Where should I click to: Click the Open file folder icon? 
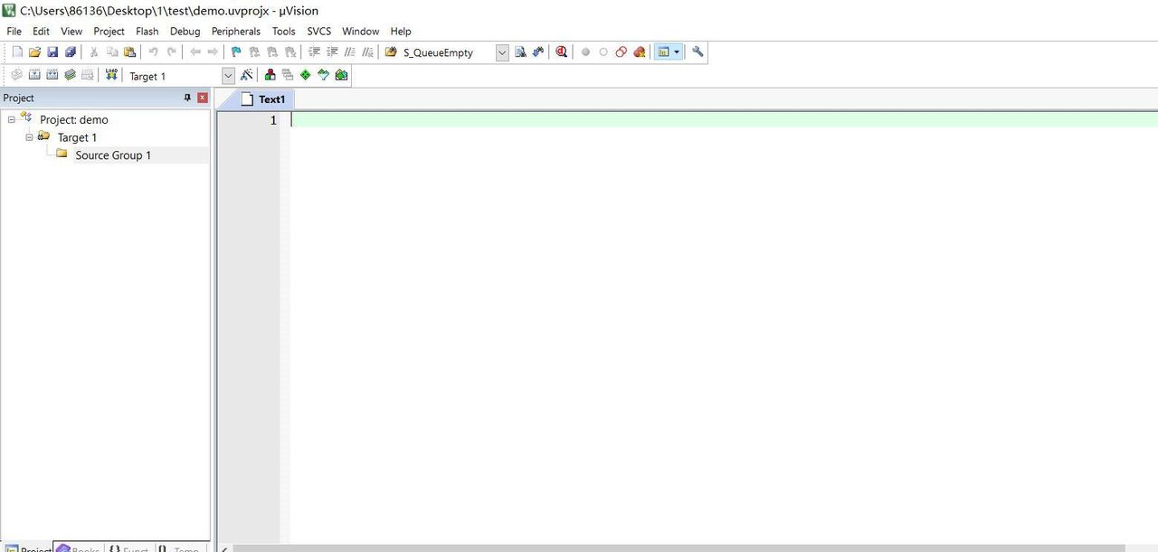(x=34, y=52)
